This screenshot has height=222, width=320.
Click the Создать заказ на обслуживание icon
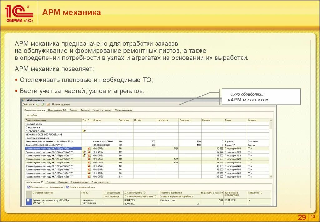pos(28,187)
